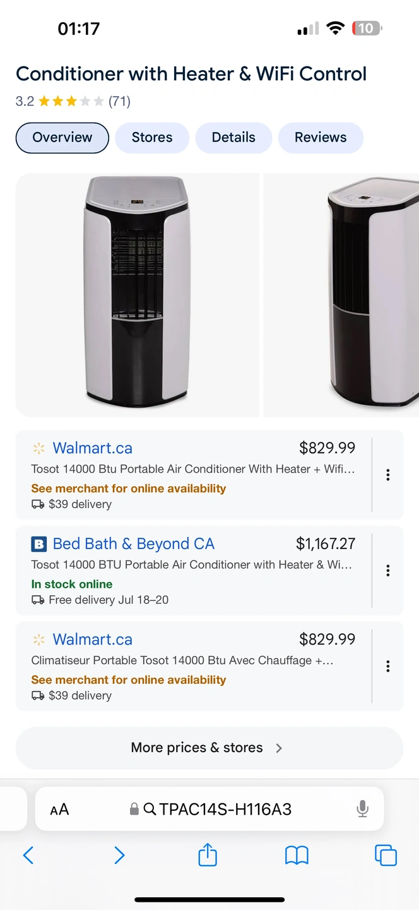Tap the TPAC14S-H116A3 address bar field
Screen dimensions: 419x910
pos(209,809)
